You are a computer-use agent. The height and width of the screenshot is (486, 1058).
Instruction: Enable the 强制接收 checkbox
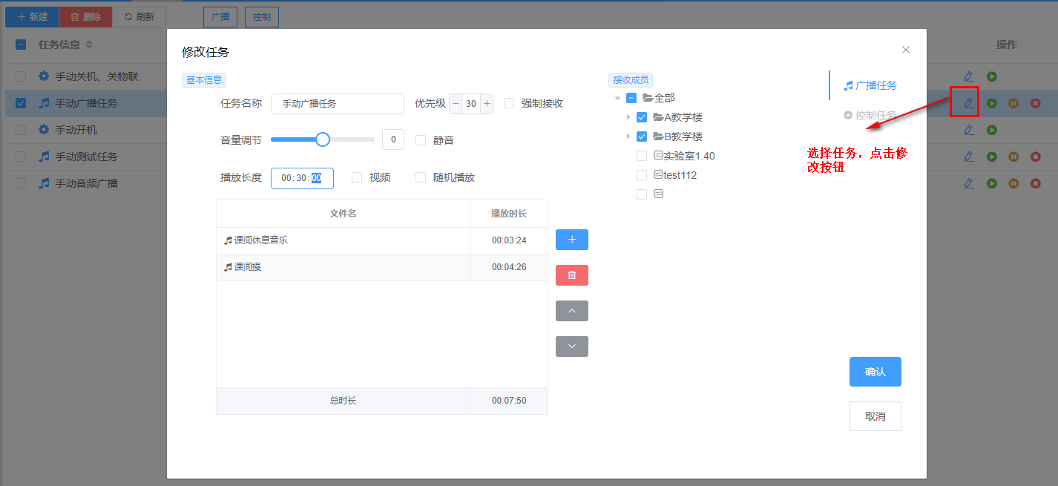click(509, 103)
